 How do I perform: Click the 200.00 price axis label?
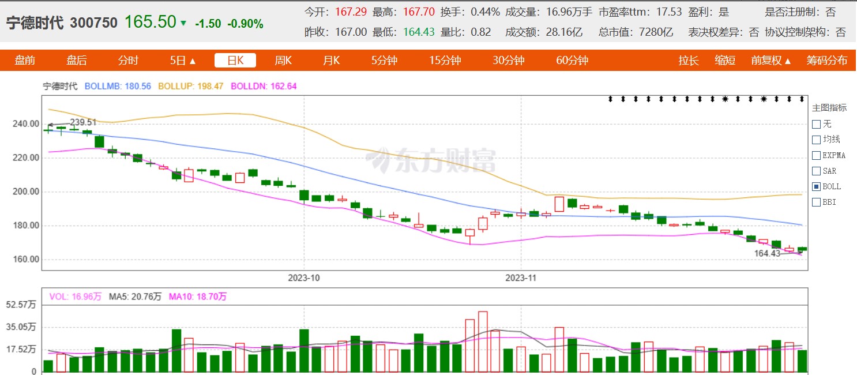[26, 192]
